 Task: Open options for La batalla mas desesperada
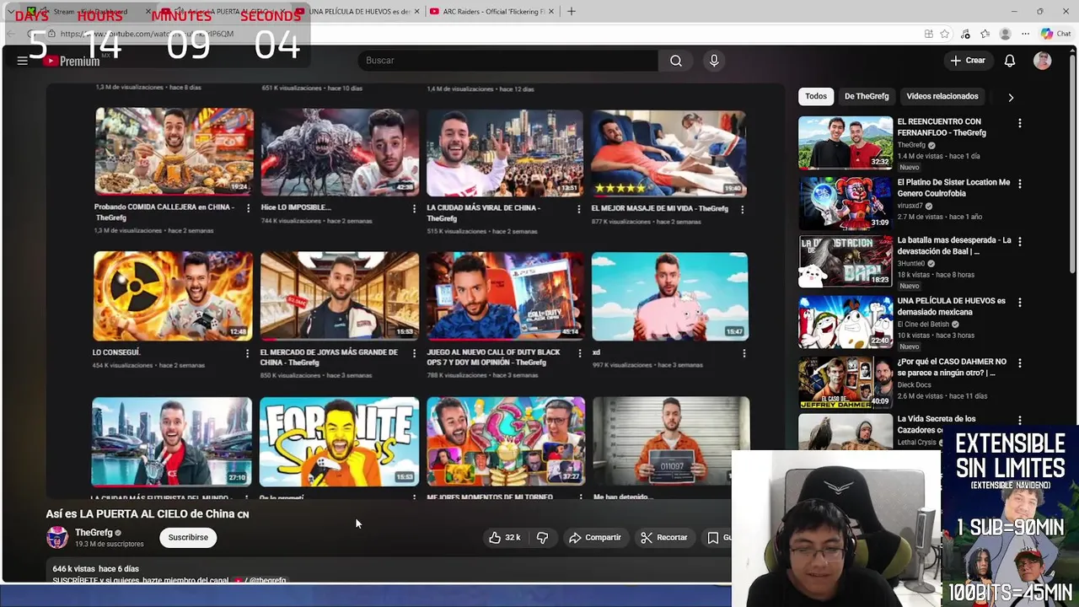click(1020, 242)
